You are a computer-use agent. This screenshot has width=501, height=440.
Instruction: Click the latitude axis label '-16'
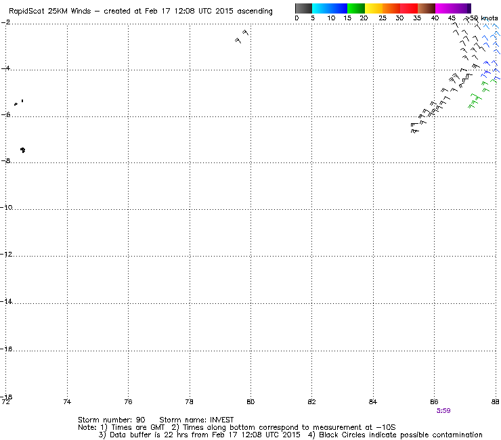6,349
